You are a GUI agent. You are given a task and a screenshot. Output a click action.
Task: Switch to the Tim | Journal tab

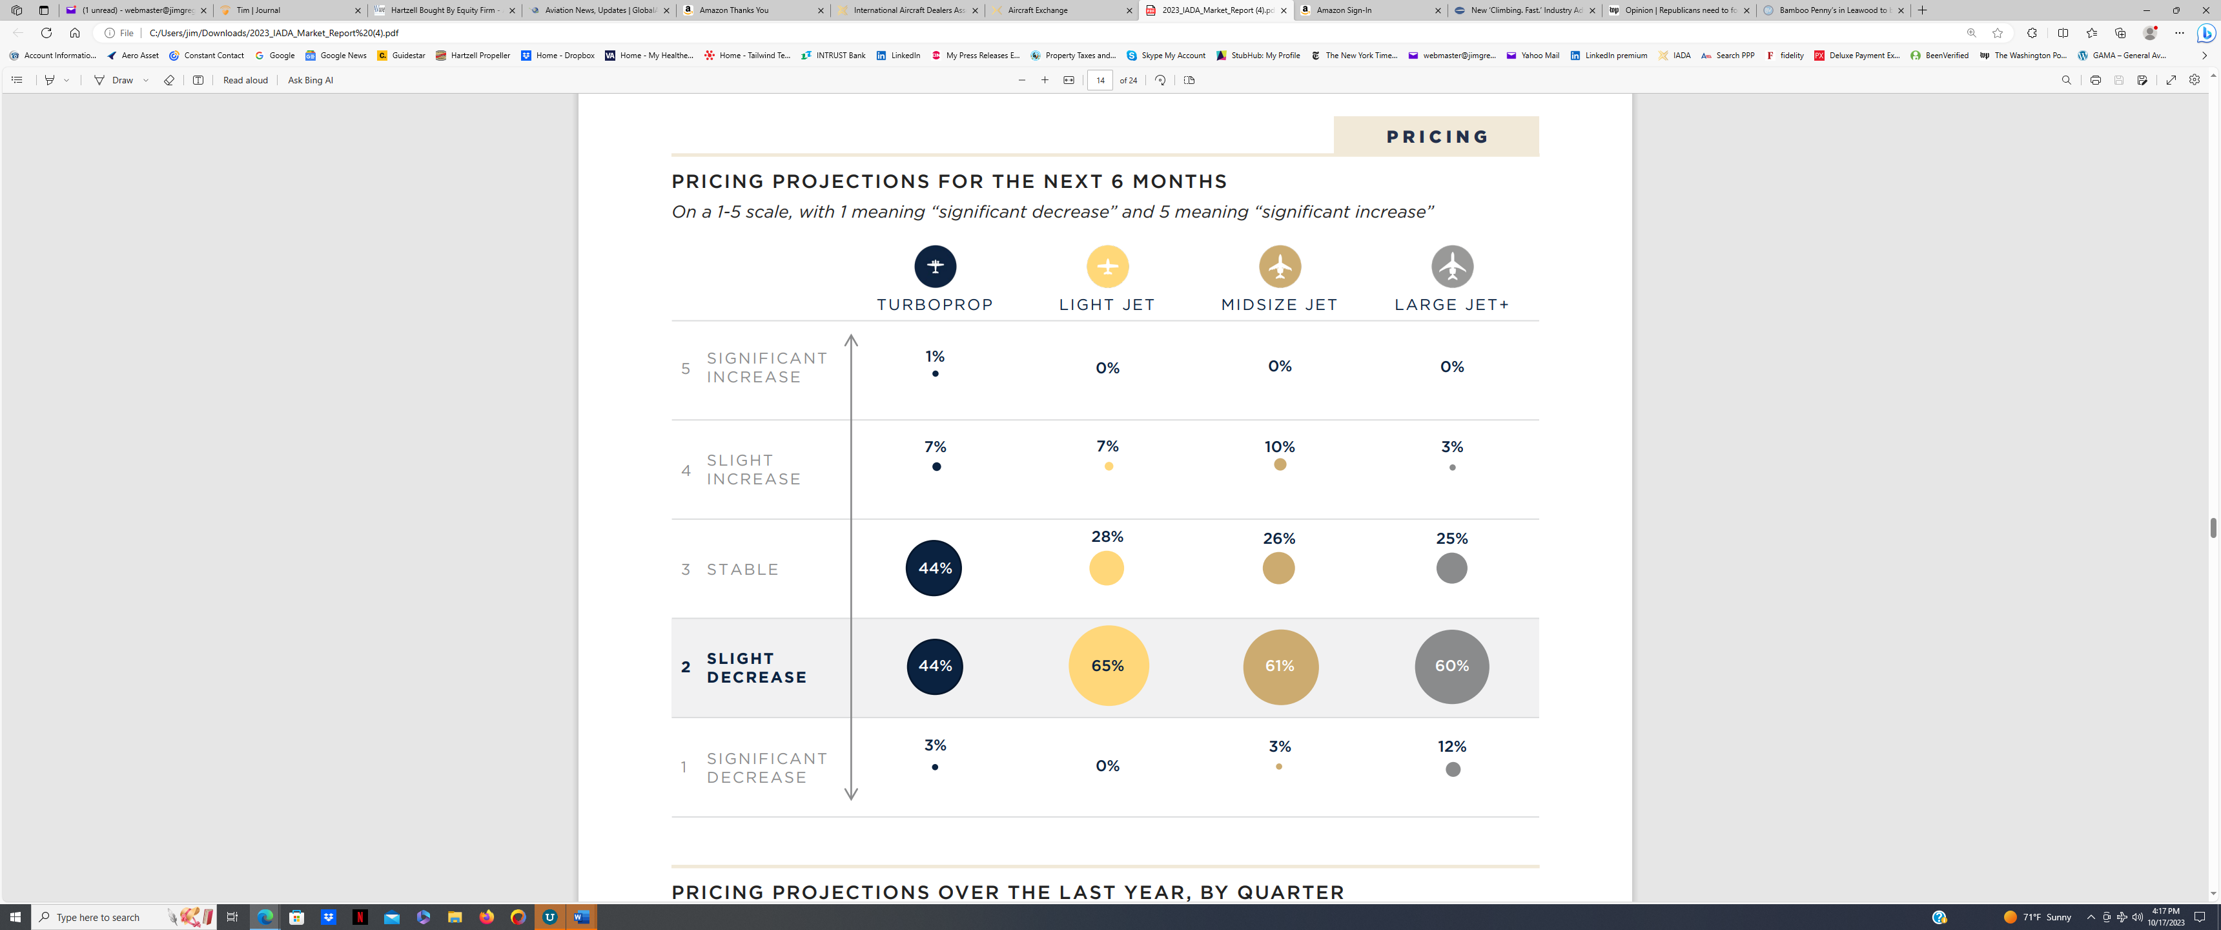coord(289,10)
